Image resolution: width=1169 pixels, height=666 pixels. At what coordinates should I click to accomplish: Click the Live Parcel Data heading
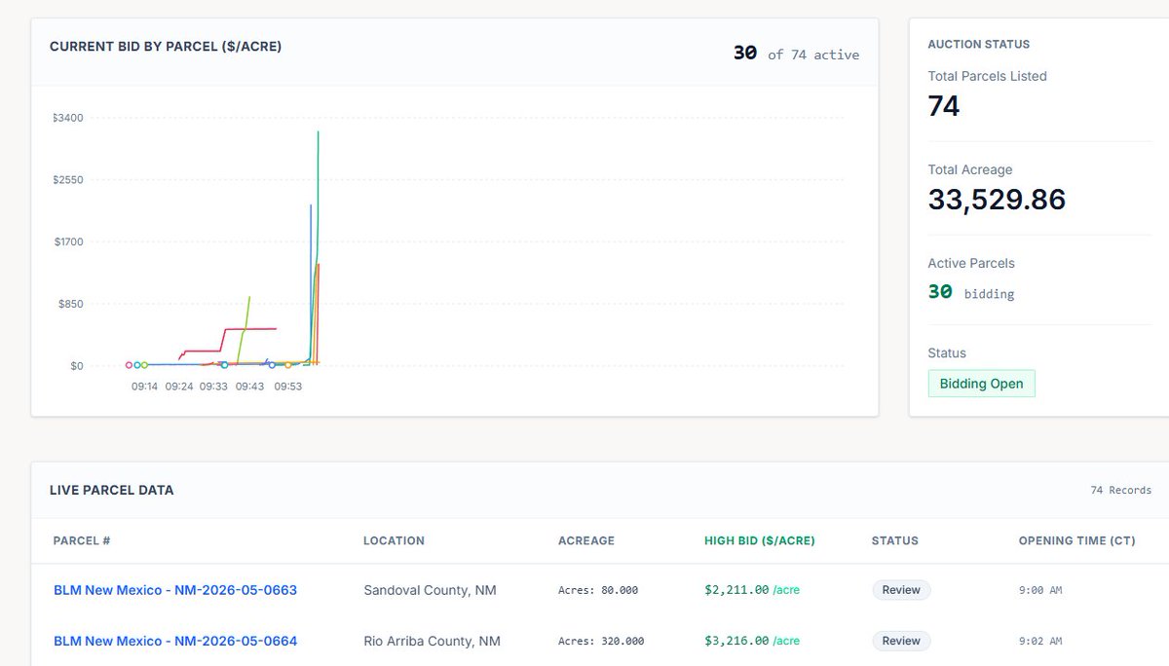click(x=112, y=490)
